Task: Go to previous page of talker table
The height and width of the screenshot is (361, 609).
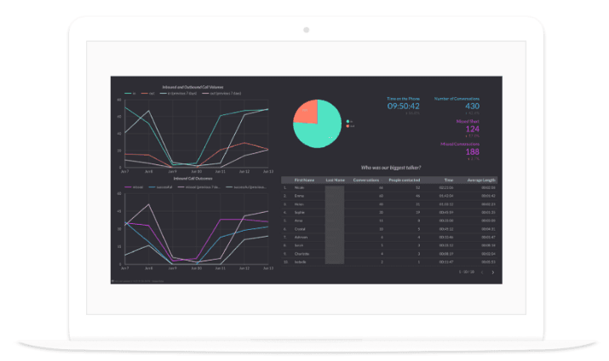Action: click(482, 272)
